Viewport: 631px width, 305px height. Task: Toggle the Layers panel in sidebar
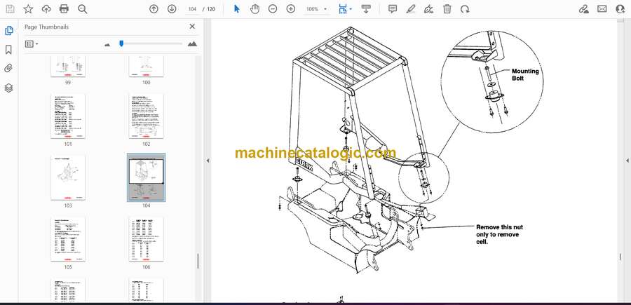[x=8, y=88]
